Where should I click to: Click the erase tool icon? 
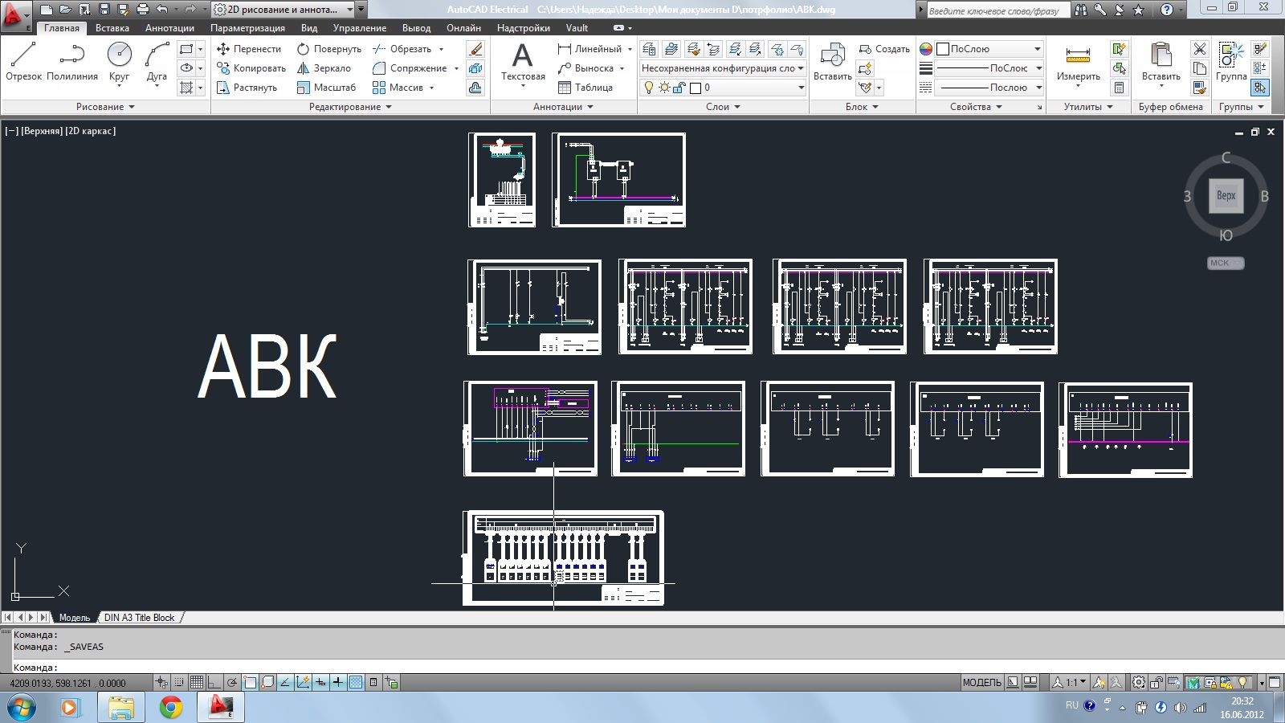(475, 49)
